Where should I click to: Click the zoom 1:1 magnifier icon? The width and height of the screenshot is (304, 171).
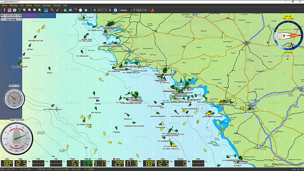tap(40, 10)
